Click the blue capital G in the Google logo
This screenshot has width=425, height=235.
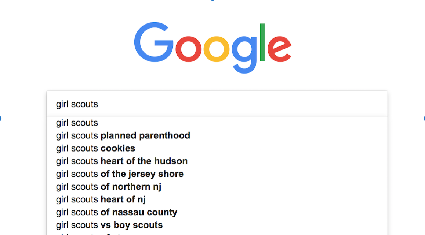(x=154, y=42)
